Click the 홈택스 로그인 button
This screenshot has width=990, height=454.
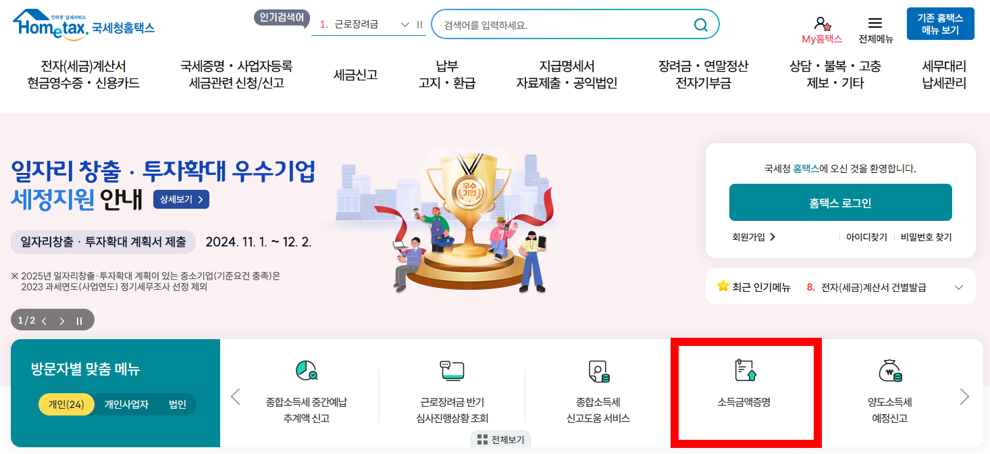click(x=840, y=202)
